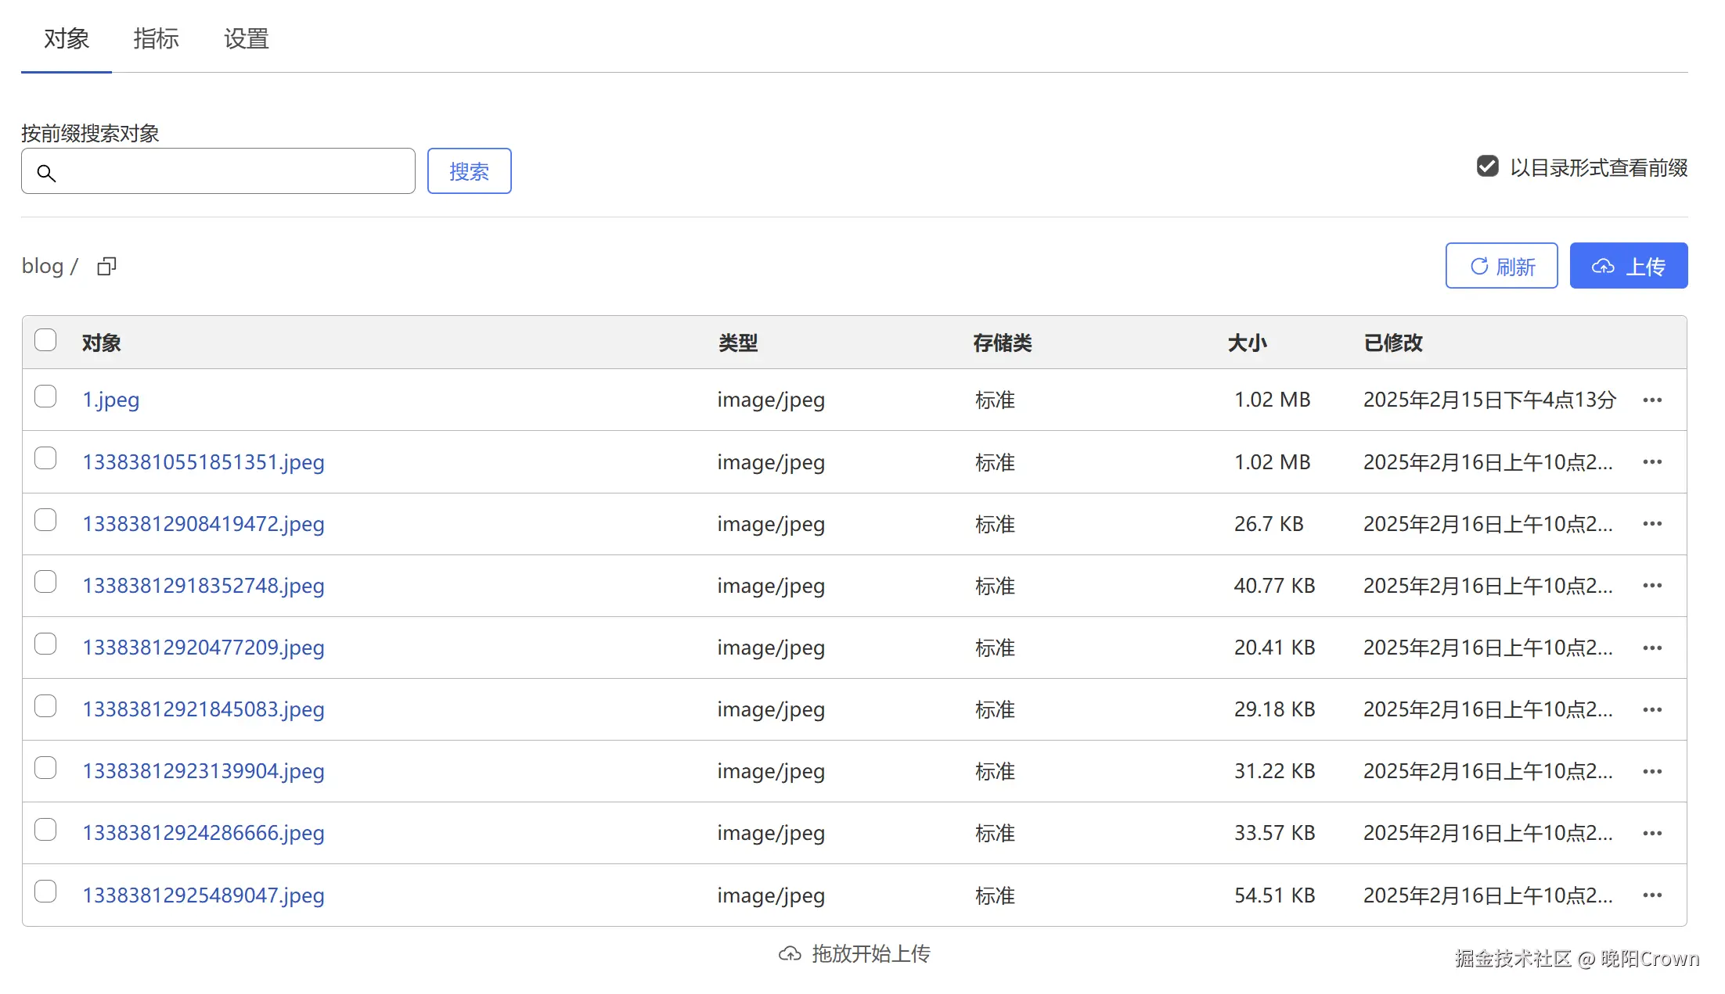The width and height of the screenshot is (1725, 994).
Task: Uncheck 以目录形式查看前缀 checkbox
Action: coord(1487,167)
